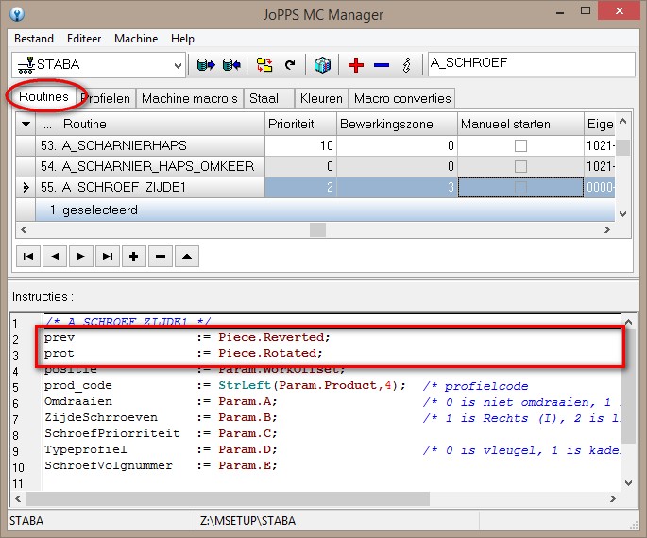Image resolution: width=647 pixels, height=538 pixels.
Task: Click the A_SCHROEF search field
Action: tap(531, 64)
